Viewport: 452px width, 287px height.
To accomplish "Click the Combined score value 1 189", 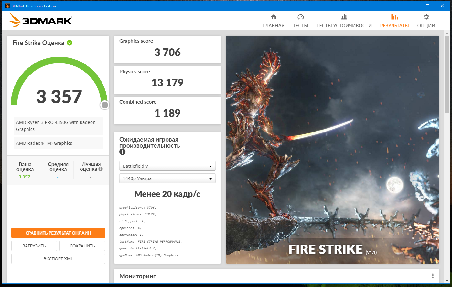I will click(167, 113).
